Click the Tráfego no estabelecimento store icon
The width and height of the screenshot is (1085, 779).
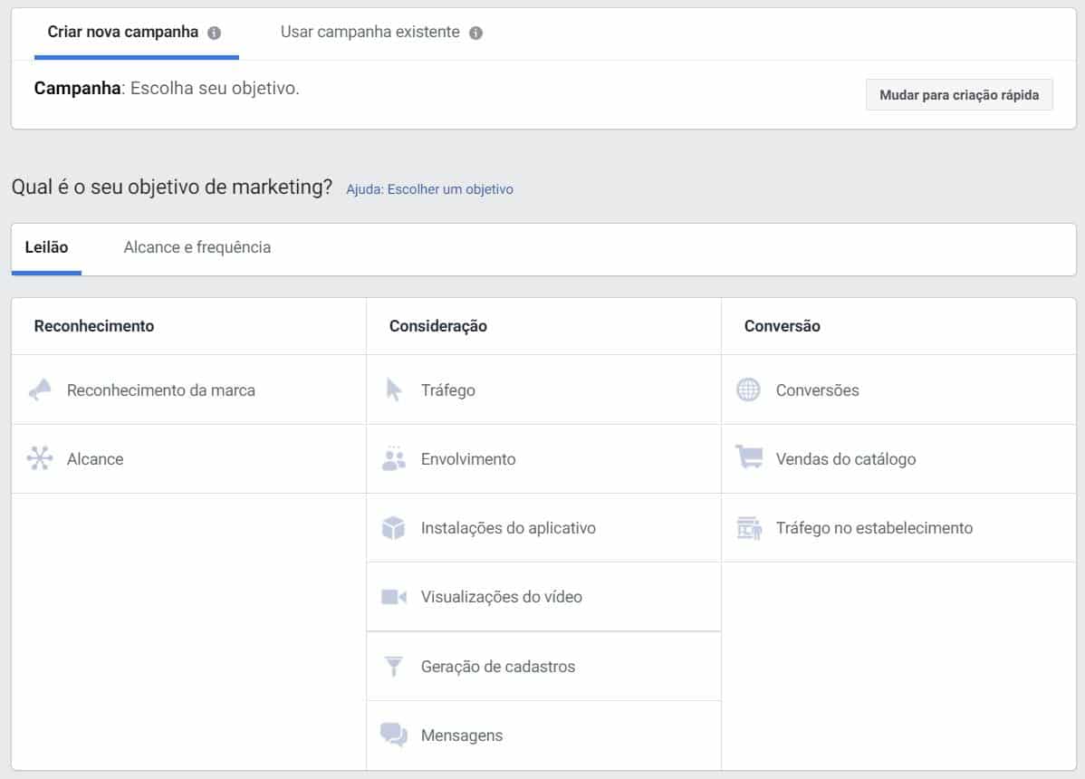click(x=749, y=528)
